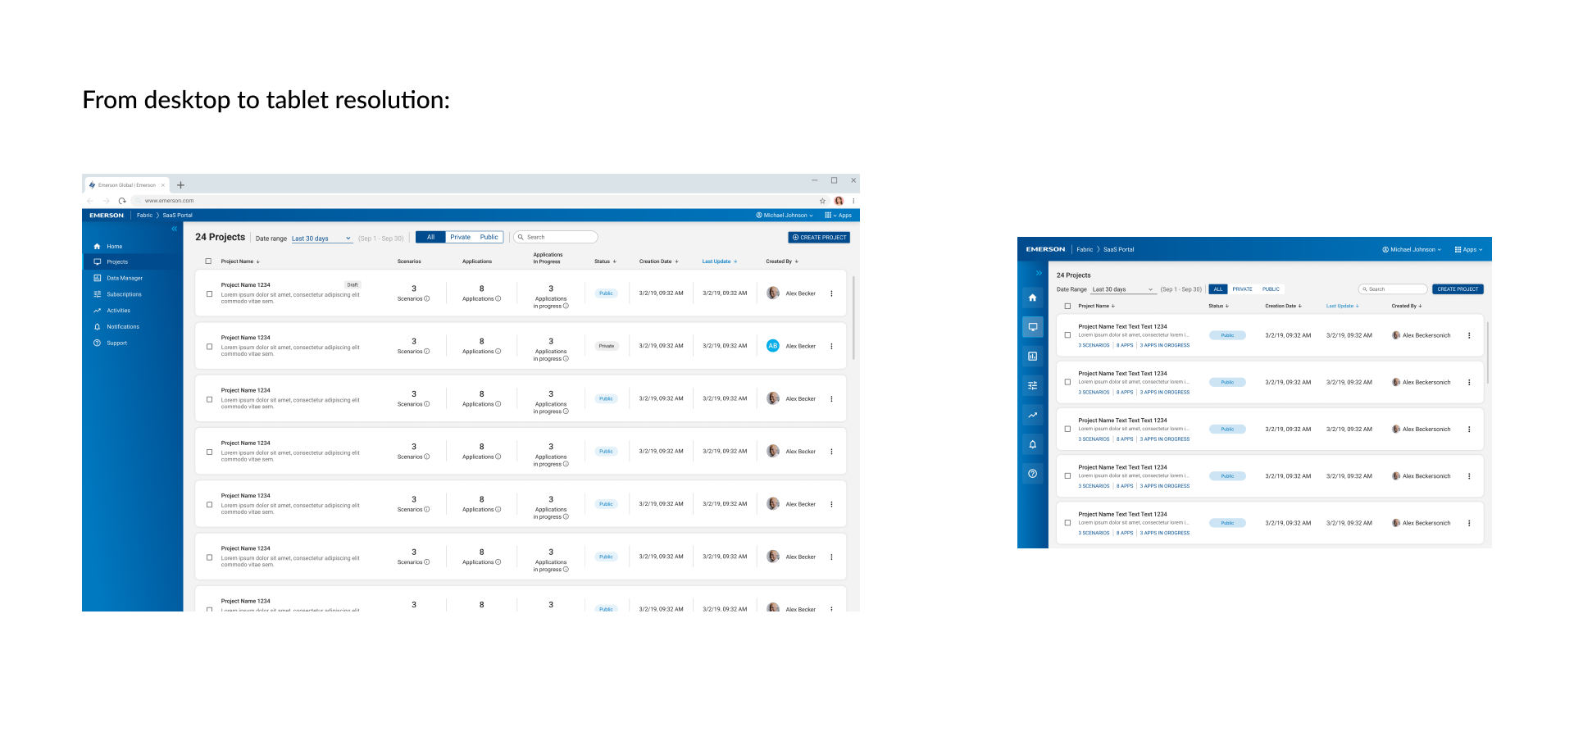
Task: Open Home icon in tablet sidebar
Action: 1032,298
